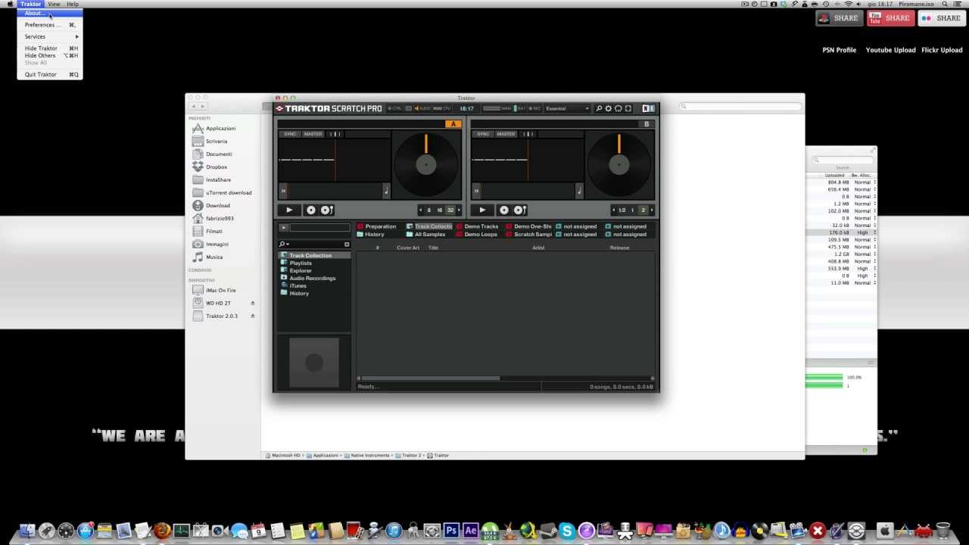This screenshot has width=969, height=545.
Task: Set Deck B loop size to 2
Action: [x=643, y=210]
